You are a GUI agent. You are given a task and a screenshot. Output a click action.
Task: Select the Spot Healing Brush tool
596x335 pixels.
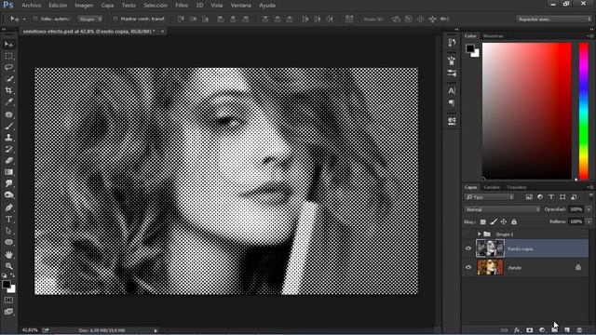(8, 114)
